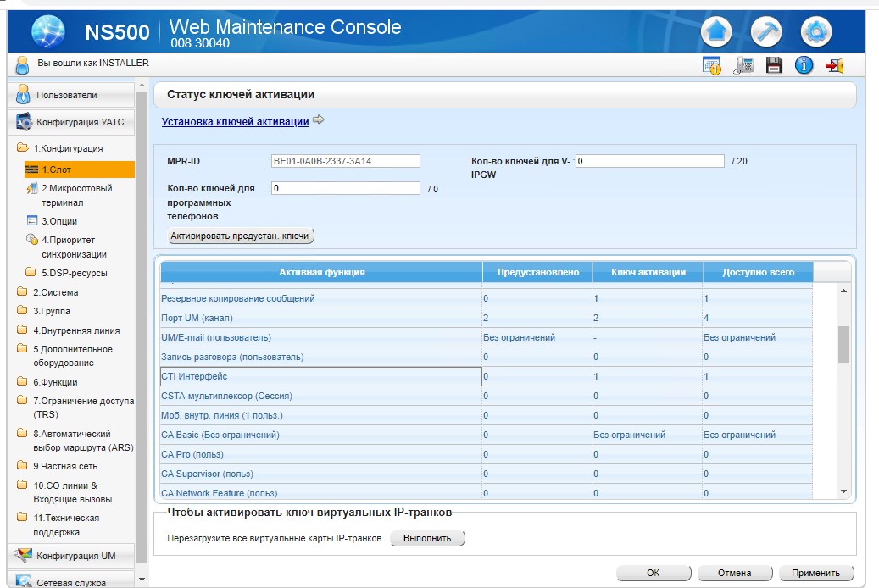Open 4.Приоритет синхронизации item
Screen dimensions: 879x588
[67, 247]
